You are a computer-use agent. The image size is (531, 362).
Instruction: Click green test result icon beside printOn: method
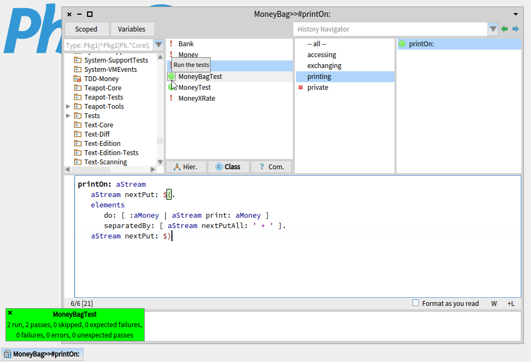(402, 44)
